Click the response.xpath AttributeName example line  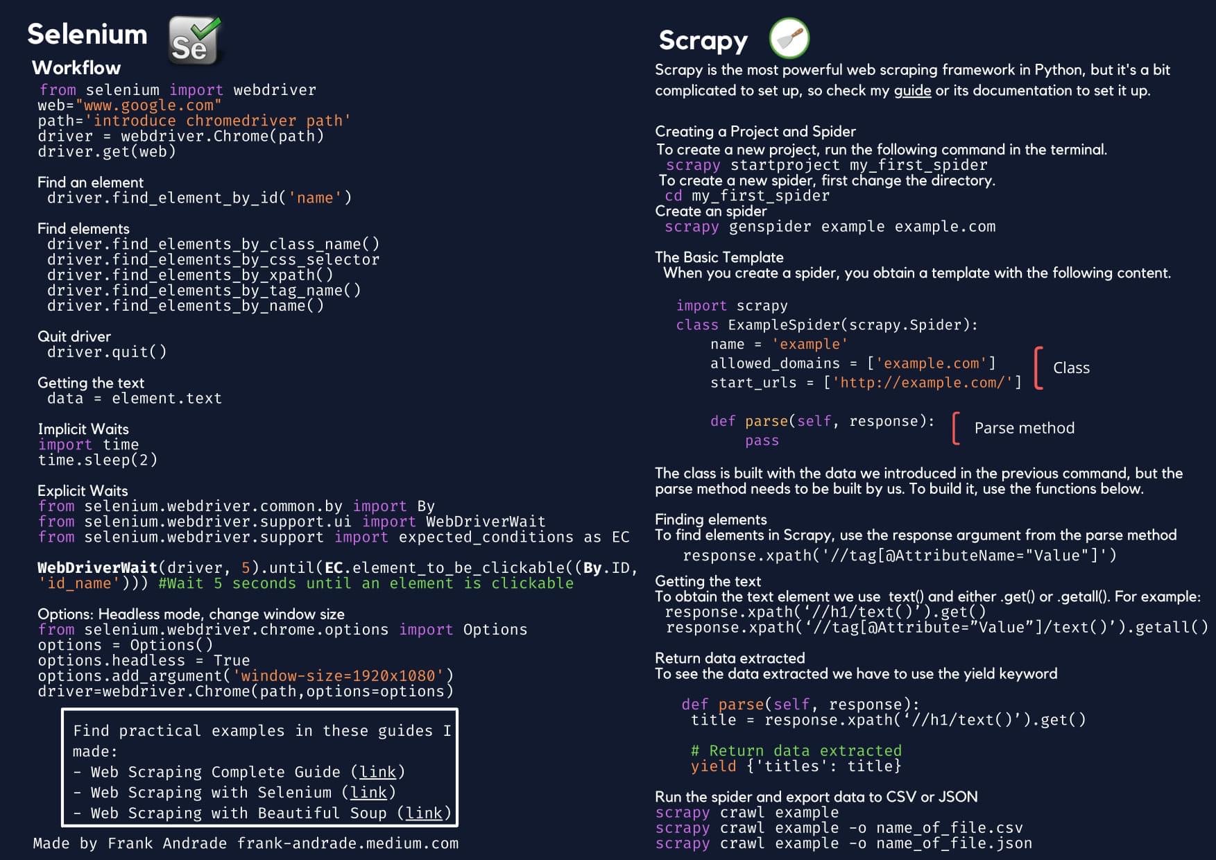point(900,556)
